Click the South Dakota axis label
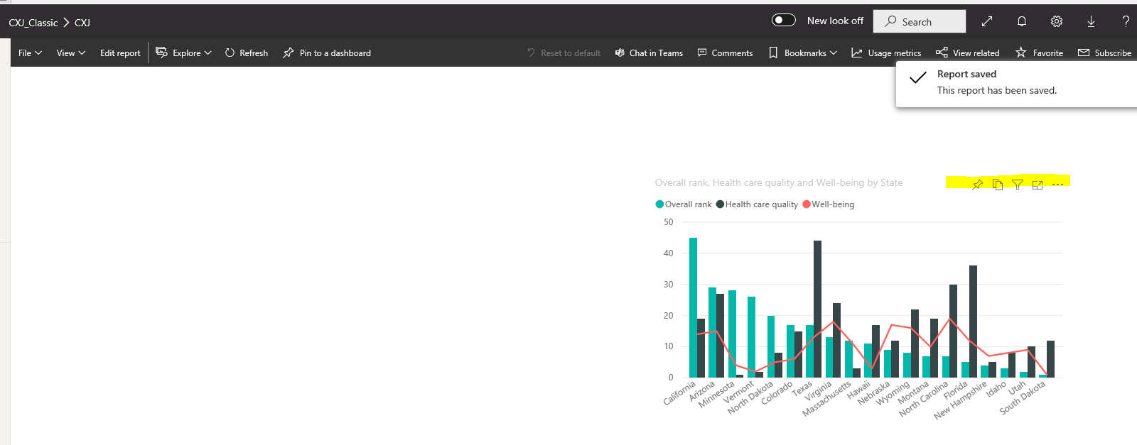Image resolution: width=1137 pixels, height=445 pixels. [x=1023, y=397]
